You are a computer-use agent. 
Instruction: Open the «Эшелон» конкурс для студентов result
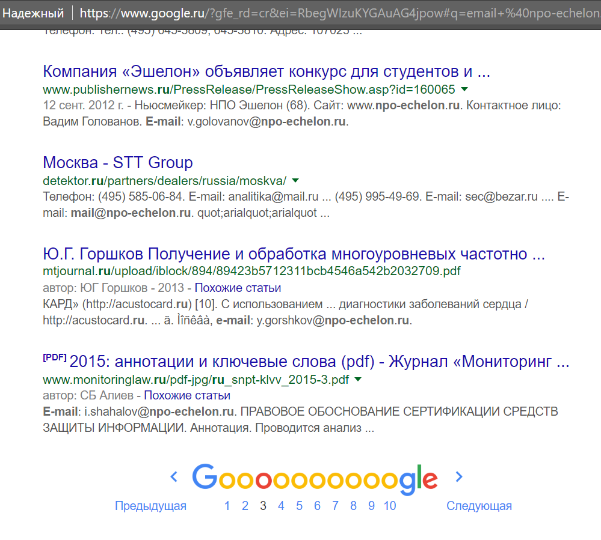coord(266,72)
